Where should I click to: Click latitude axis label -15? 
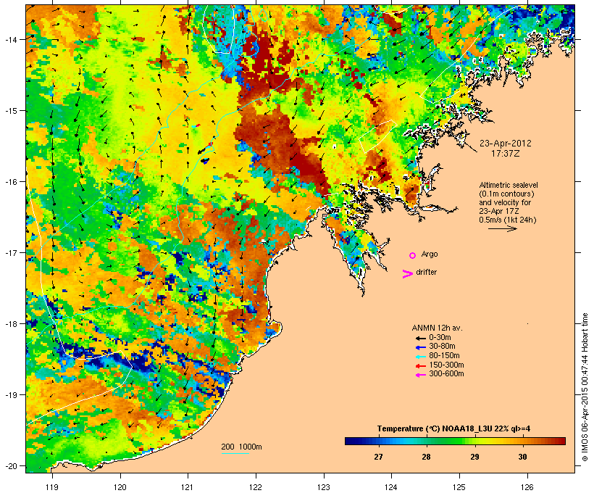point(10,111)
